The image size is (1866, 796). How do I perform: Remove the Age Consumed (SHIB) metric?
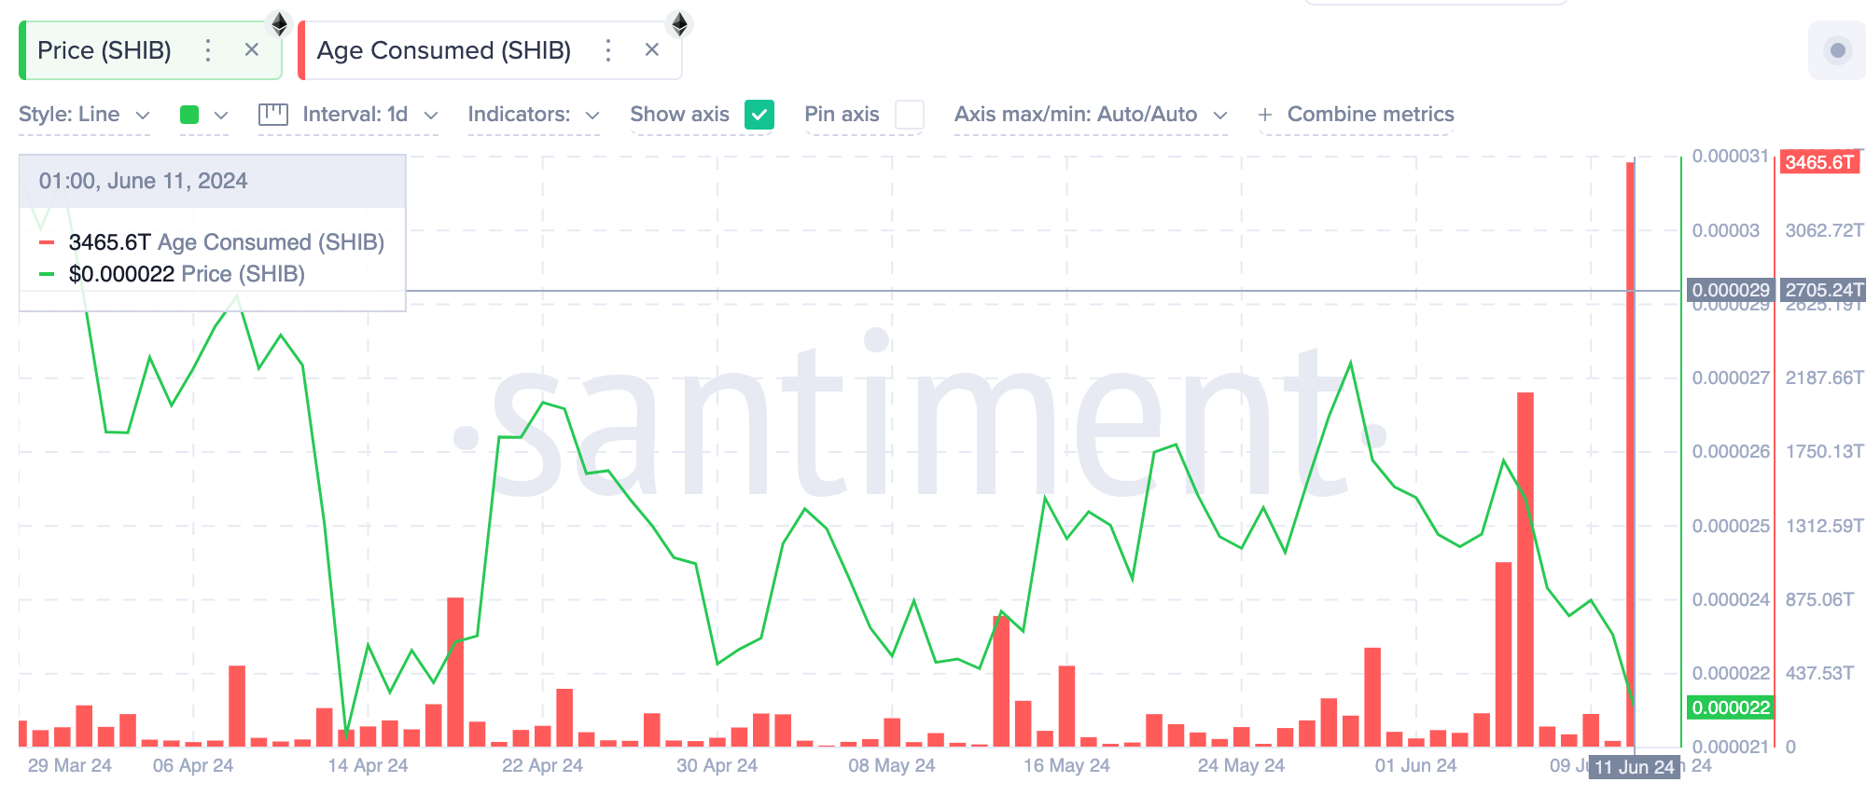point(652,50)
